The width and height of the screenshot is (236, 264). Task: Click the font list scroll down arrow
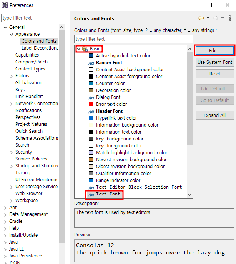point(189,195)
